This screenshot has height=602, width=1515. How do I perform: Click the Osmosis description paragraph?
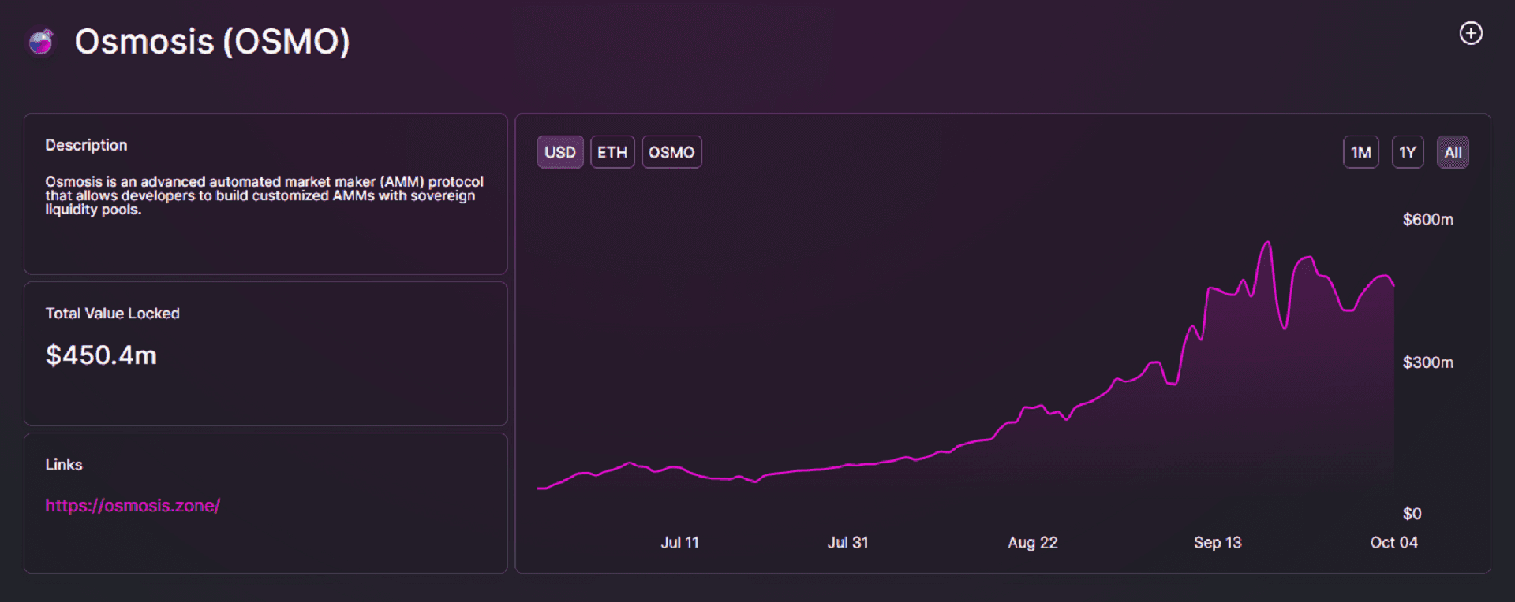tap(264, 195)
